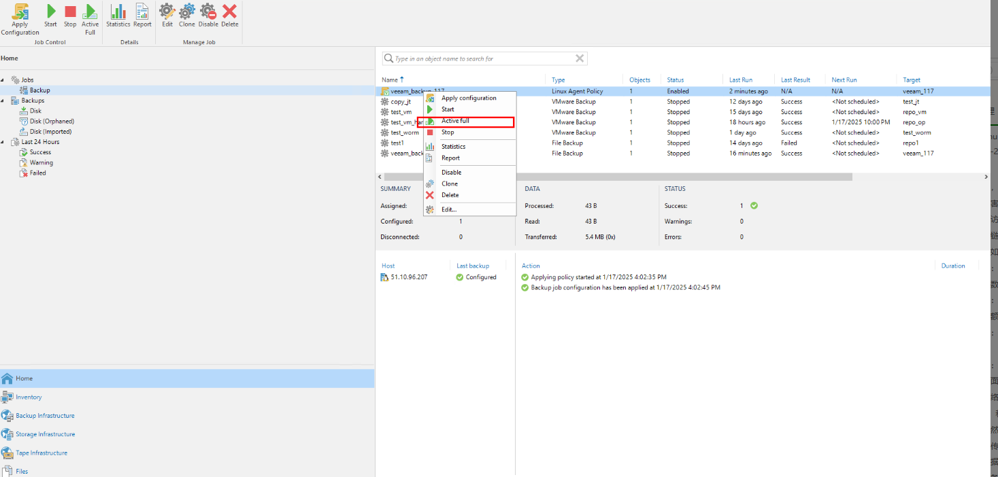Viewport: 998px width, 477px height.
Task: Open the Report ribbon icon
Action: [x=142, y=12]
